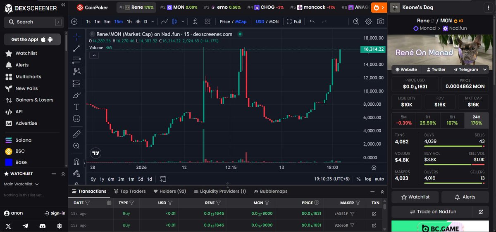Toggle magnet mode in drawing toolbar

pos(76,161)
